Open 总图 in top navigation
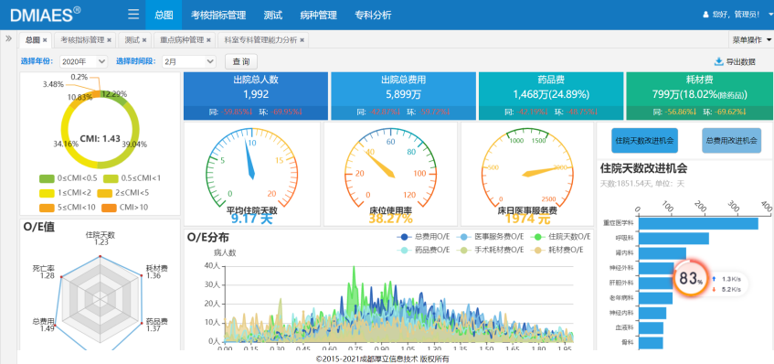The width and height of the screenshot is (774, 364). point(164,15)
